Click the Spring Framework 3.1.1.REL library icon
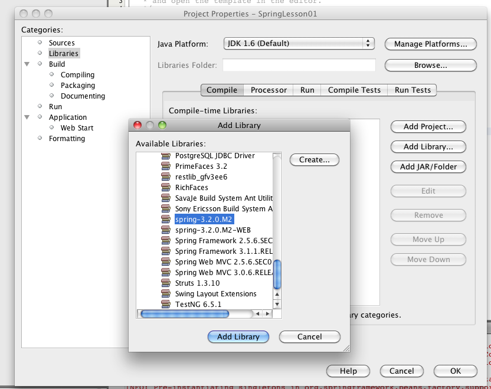The width and height of the screenshot is (491, 389). (166, 251)
